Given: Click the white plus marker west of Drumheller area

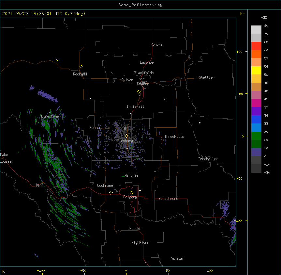Looking at the screenshot, I should click(x=200, y=122).
